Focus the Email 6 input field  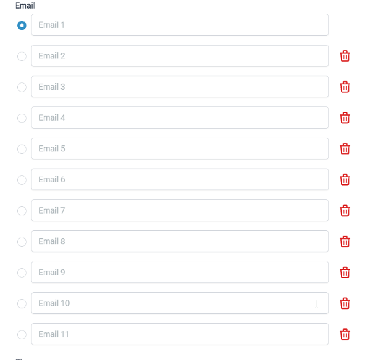(180, 180)
